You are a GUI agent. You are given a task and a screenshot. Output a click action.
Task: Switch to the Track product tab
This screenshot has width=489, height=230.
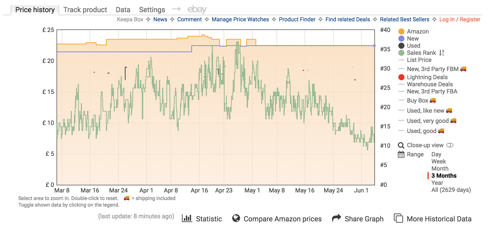point(85,10)
